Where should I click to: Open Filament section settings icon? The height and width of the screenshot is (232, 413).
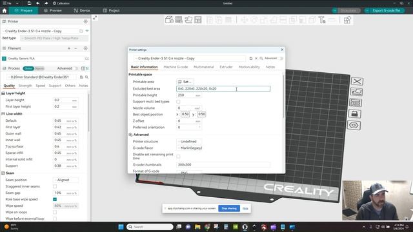tap(86, 48)
